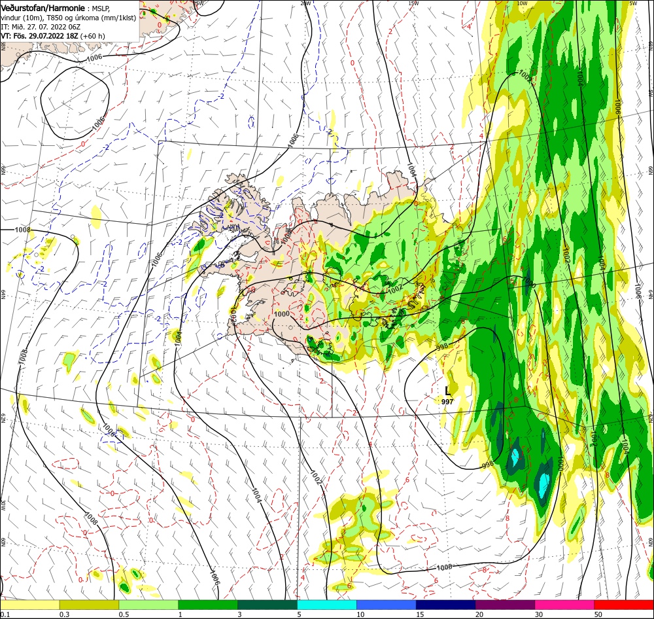Select the pink 30 mm legend swatch
The image size is (654, 619).
(x=564, y=605)
